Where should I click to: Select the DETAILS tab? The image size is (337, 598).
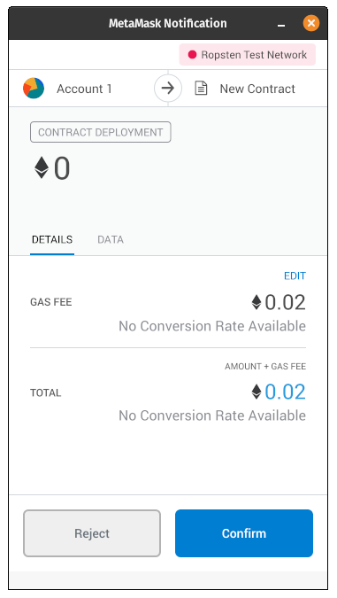click(52, 239)
